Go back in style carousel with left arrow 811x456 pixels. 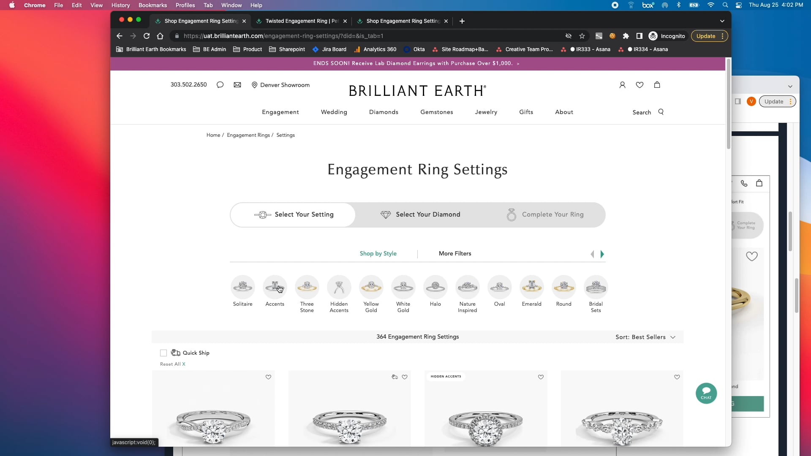click(x=592, y=254)
